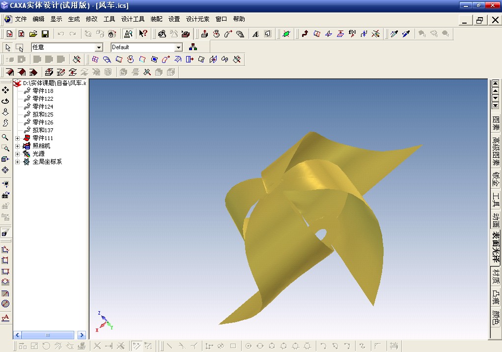This screenshot has width=502, height=352.
Task: Click the design tree right scroll arrow
Action: tap(82, 335)
